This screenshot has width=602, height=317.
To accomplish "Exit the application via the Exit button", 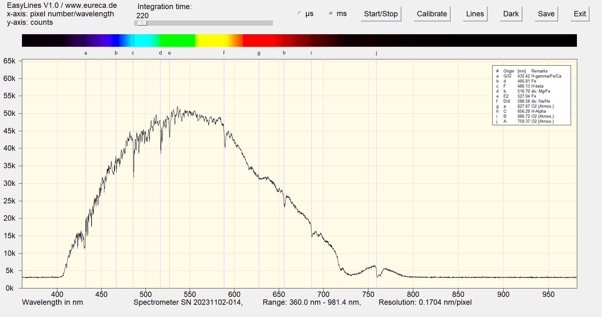I will (x=580, y=14).
